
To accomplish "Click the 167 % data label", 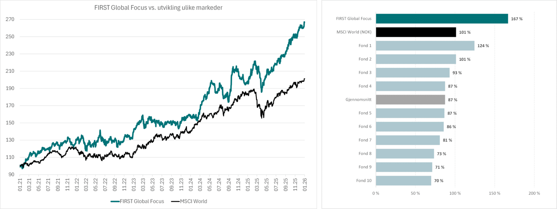I will [517, 19].
